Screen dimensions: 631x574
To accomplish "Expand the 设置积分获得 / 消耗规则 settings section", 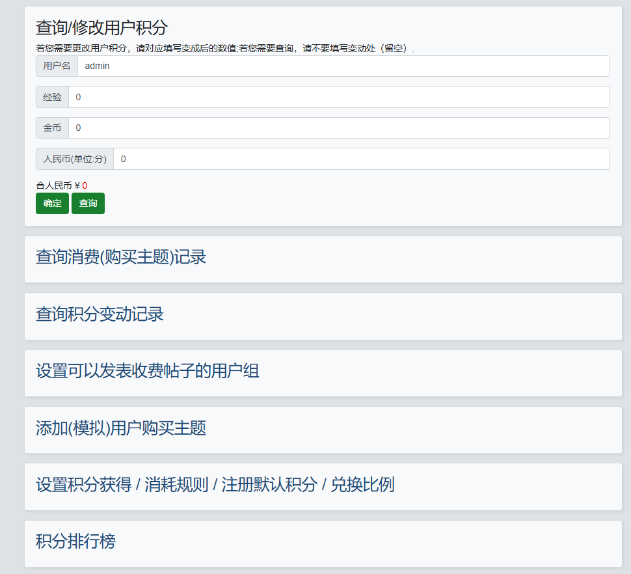I will pos(215,485).
